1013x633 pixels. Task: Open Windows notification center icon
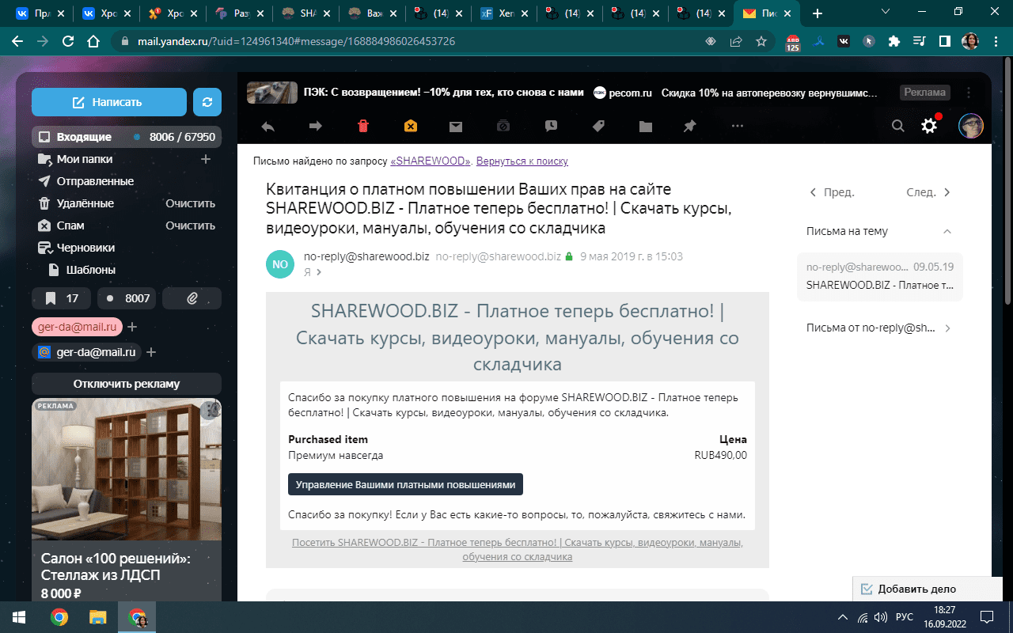pyautogui.click(x=987, y=616)
